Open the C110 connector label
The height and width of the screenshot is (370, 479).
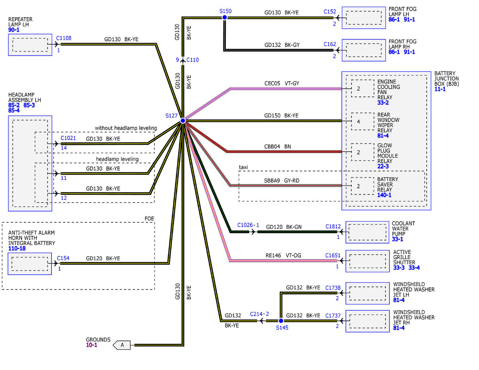(192, 60)
